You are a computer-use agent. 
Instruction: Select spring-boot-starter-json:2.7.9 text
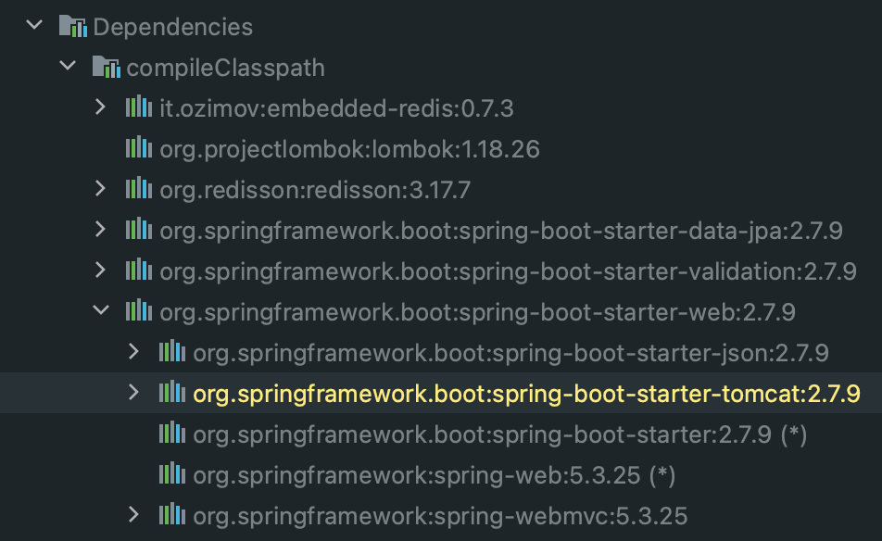tap(510, 353)
